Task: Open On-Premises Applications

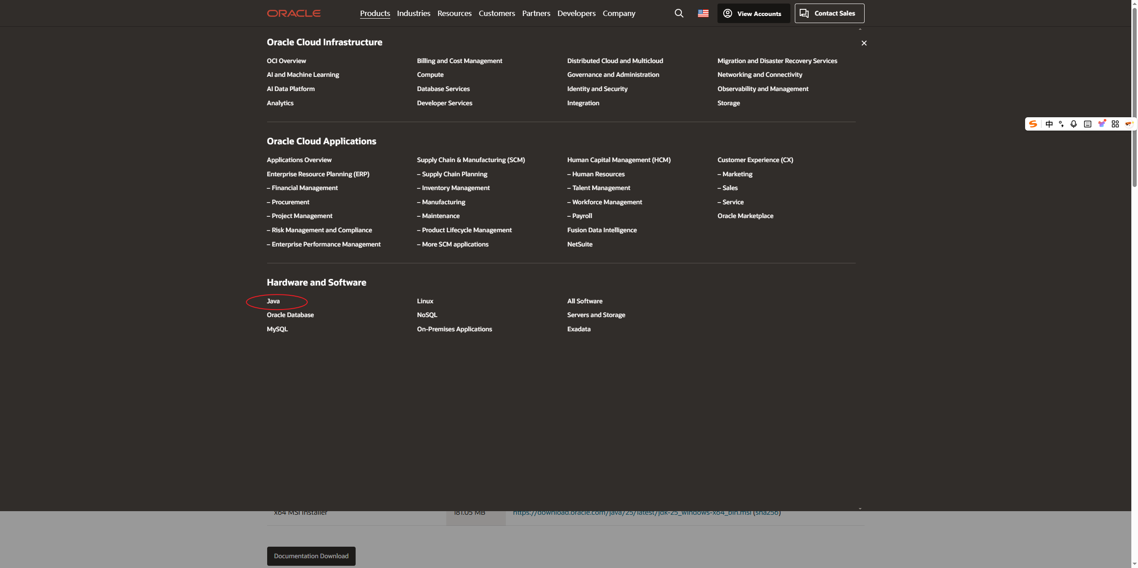Action: pyautogui.click(x=454, y=329)
